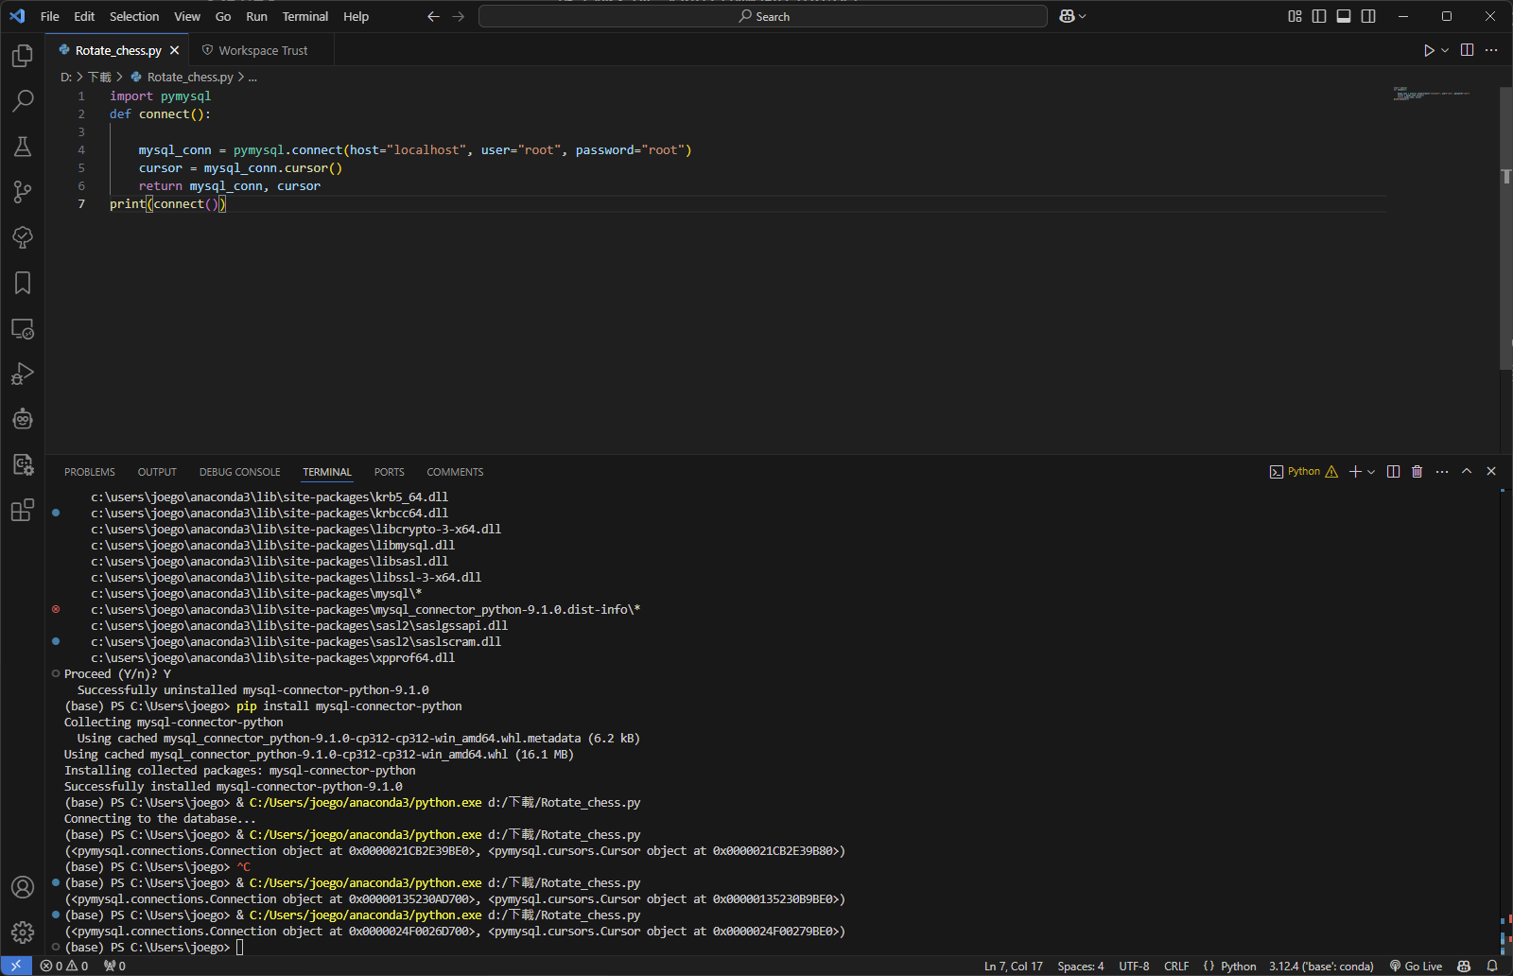Open the Search view in activity bar
The image size is (1513, 976).
(x=23, y=100)
